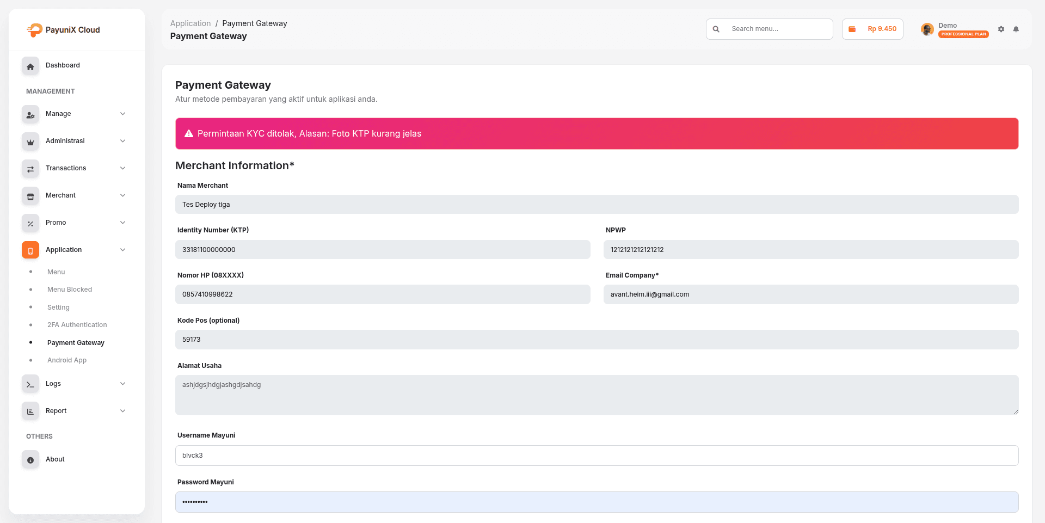Open the Menu submenu item

tap(56, 272)
